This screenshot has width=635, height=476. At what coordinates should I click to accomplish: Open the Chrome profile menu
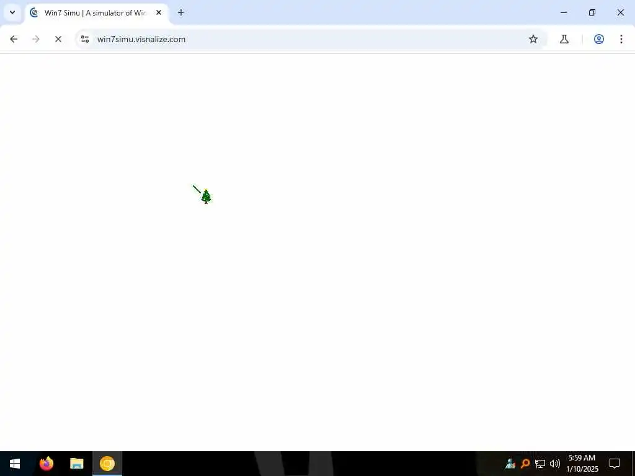tap(599, 39)
